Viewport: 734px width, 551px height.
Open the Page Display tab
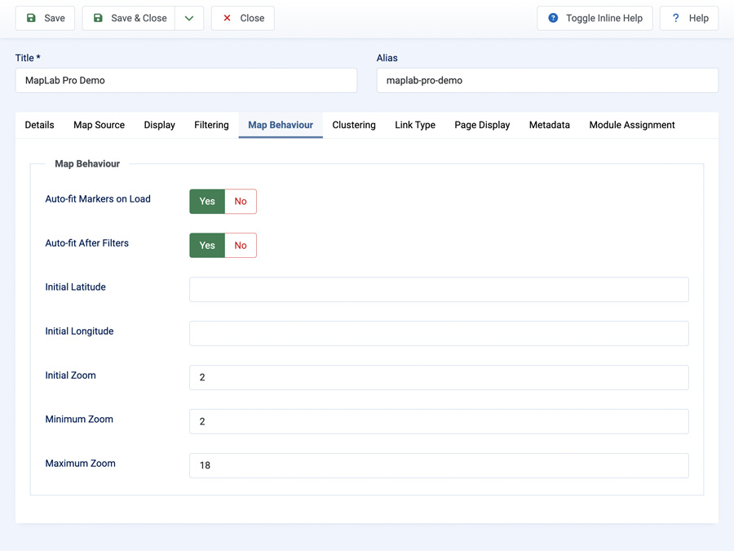(x=482, y=125)
